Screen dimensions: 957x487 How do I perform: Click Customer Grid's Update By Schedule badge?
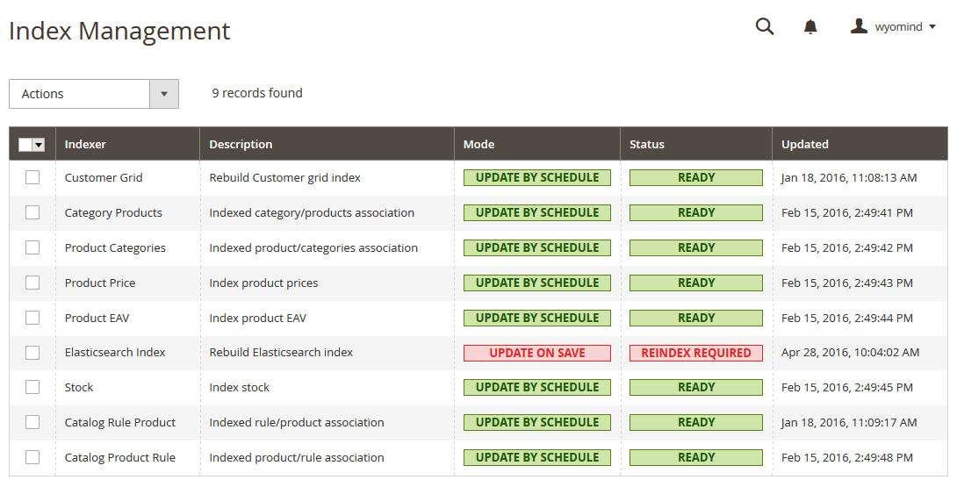[x=537, y=177]
